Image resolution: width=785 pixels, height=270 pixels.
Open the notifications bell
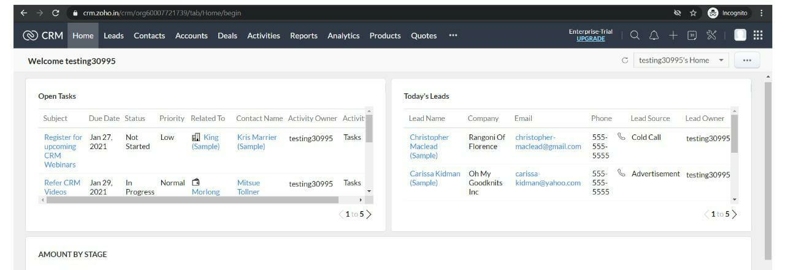click(654, 36)
